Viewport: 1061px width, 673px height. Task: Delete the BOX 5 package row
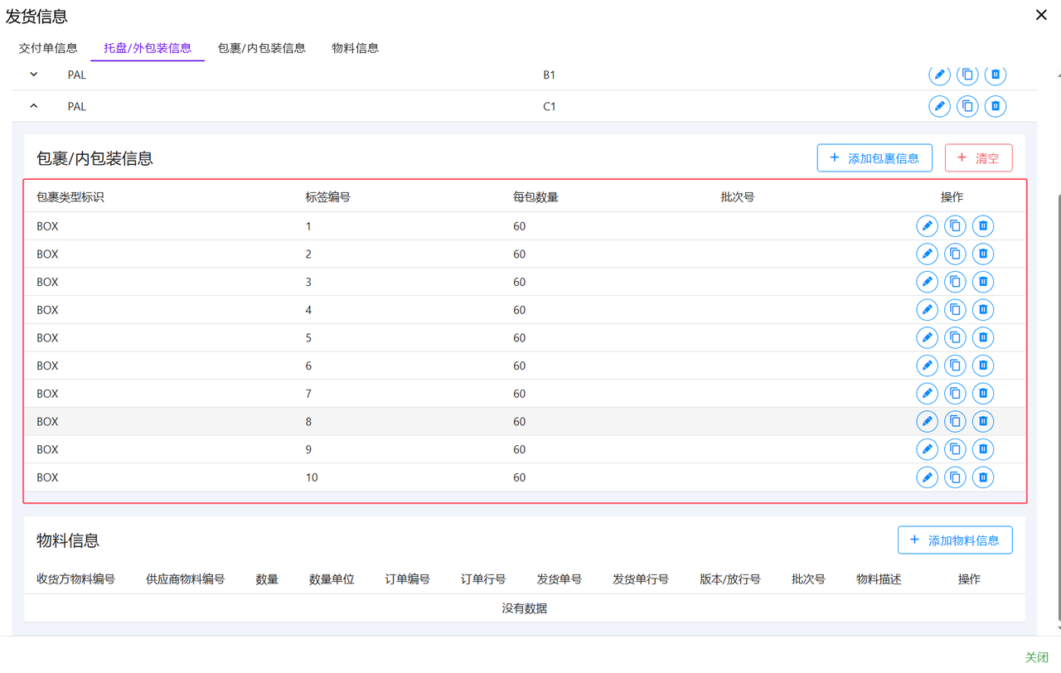tap(982, 338)
